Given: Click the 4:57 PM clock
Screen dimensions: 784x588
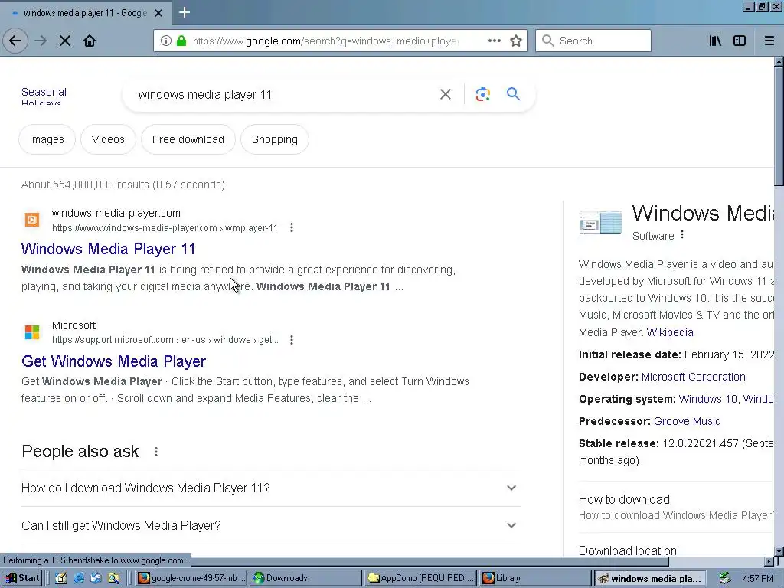Looking at the screenshot, I should [x=757, y=579].
